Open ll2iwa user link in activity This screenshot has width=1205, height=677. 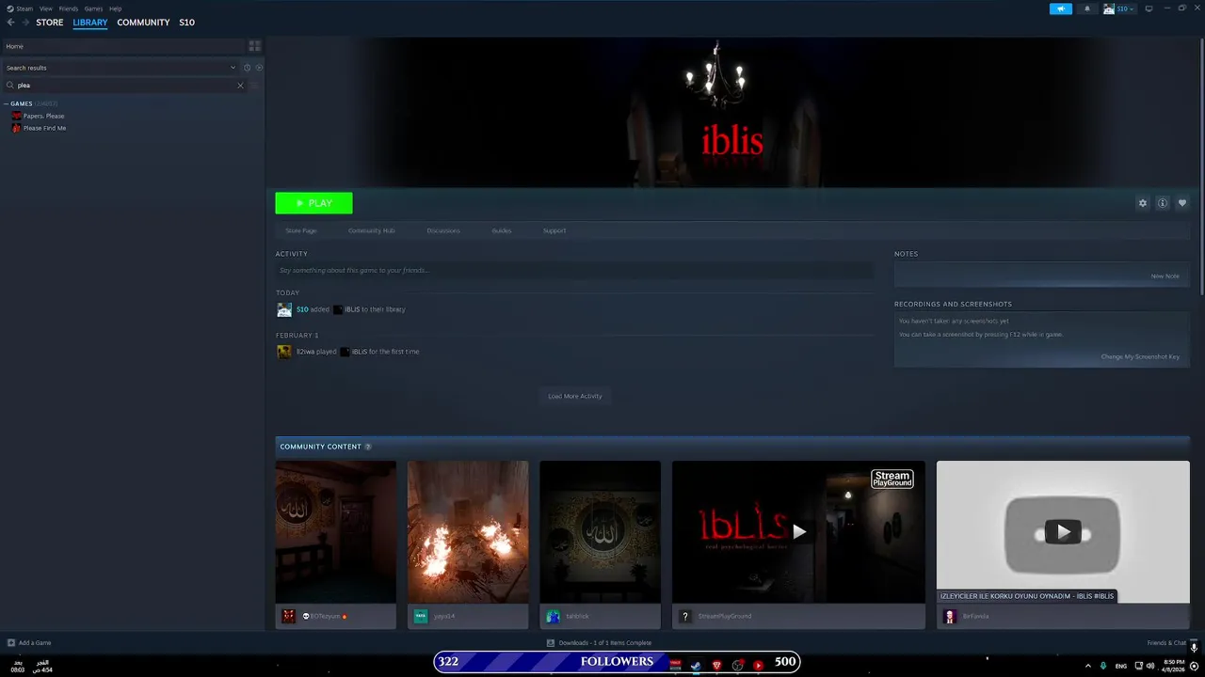(x=305, y=352)
